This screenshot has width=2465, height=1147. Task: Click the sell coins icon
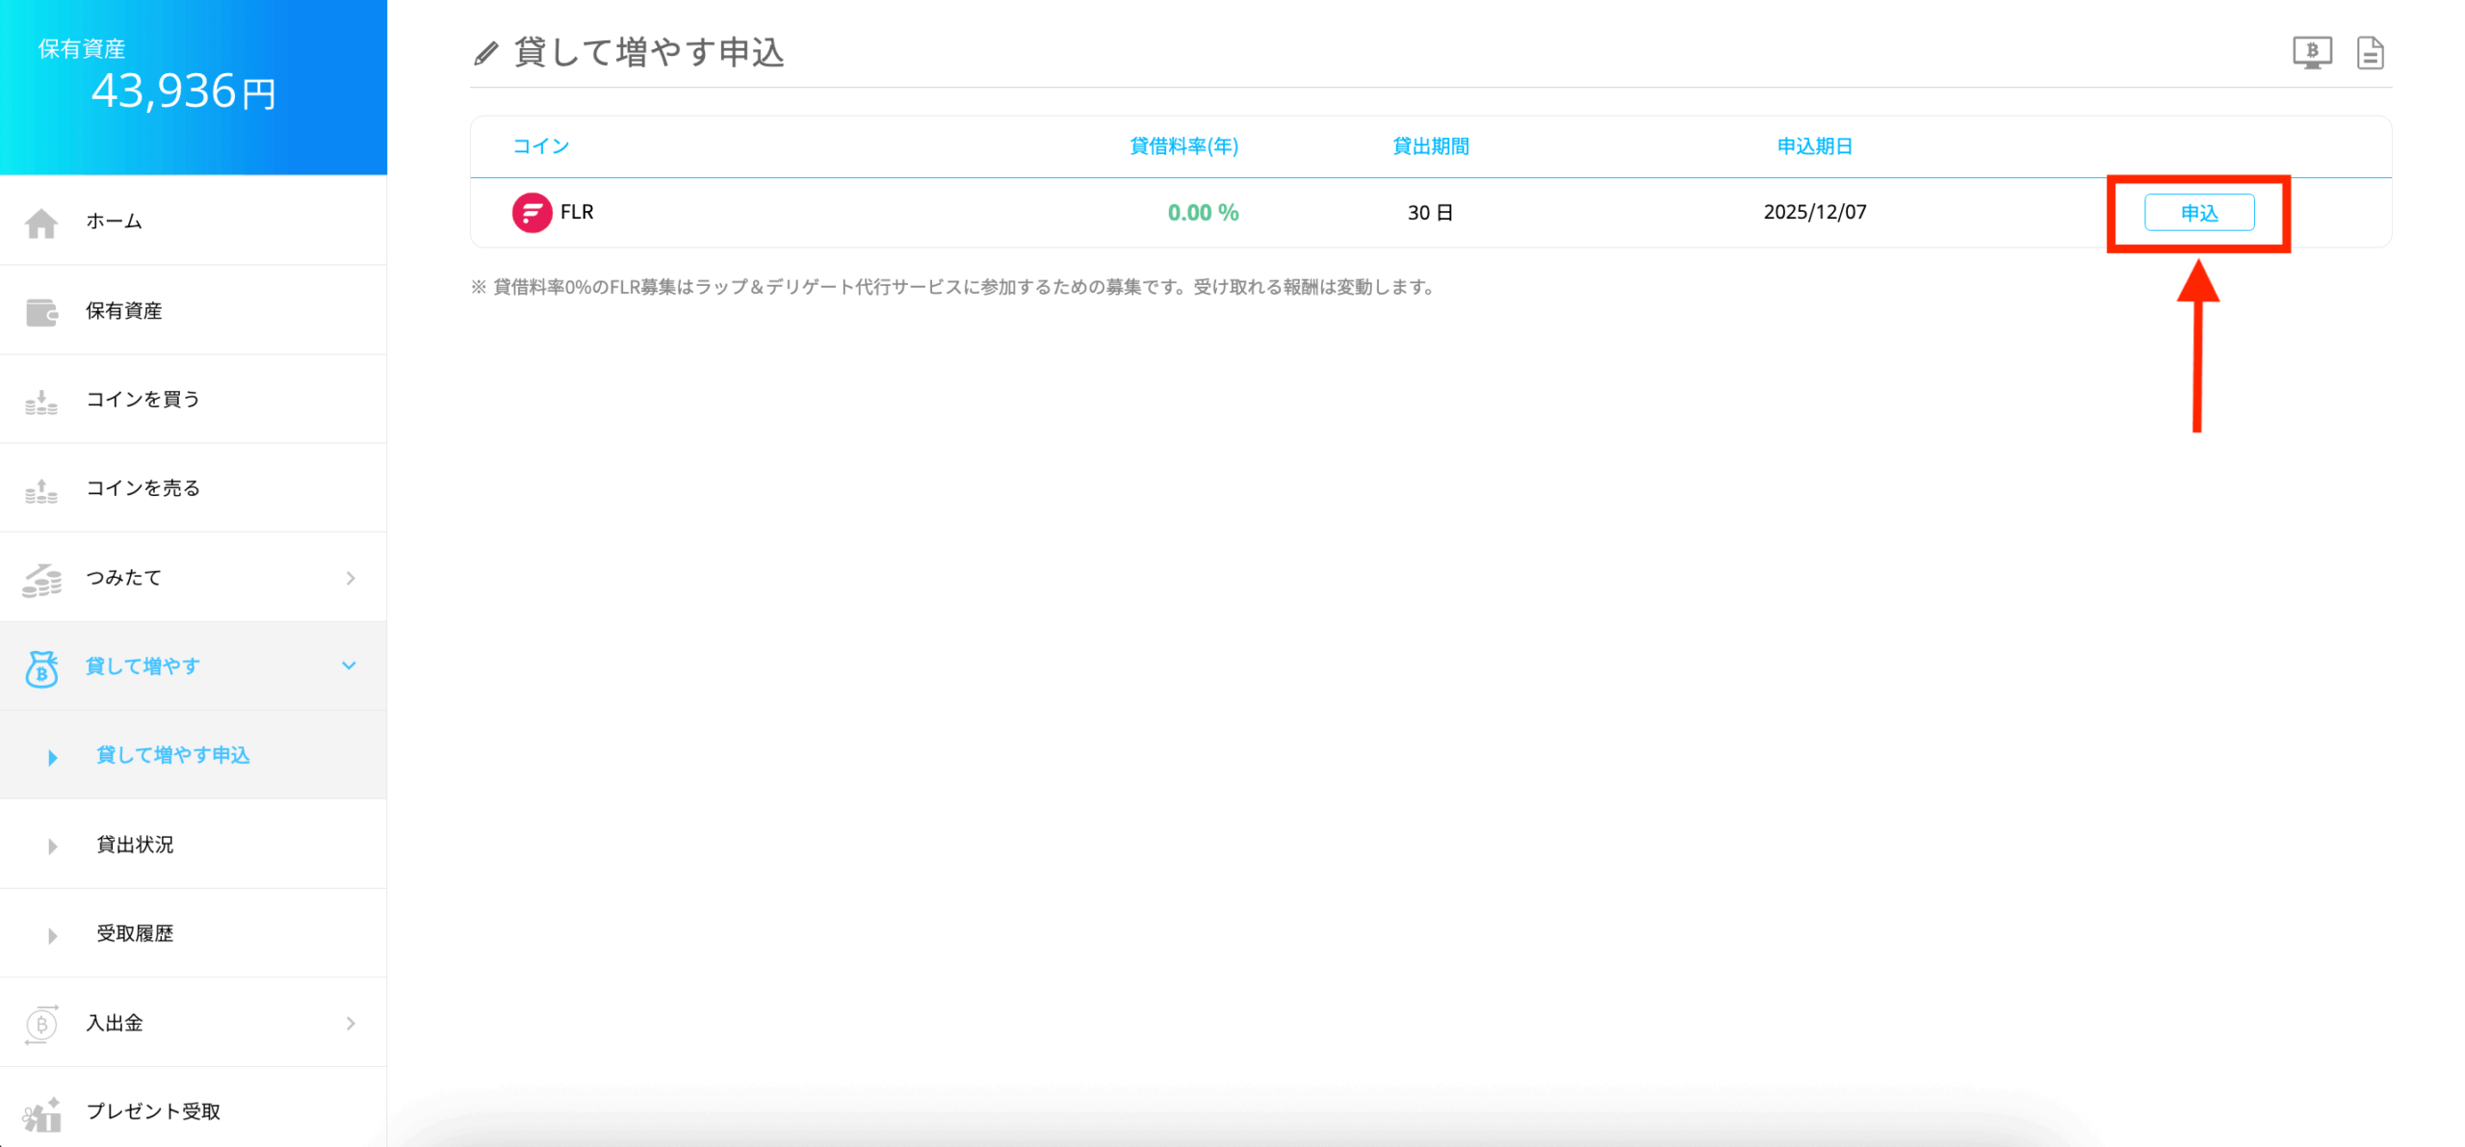41,490
